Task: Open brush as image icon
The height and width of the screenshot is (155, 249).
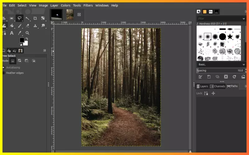Action: click(x=243, y=77)
